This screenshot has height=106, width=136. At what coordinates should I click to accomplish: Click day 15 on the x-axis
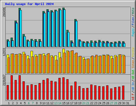(x=64, y=103)
